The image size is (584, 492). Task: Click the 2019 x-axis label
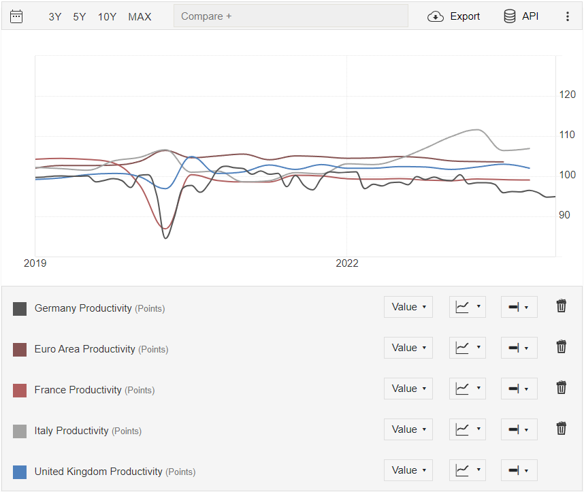point(35,263)
